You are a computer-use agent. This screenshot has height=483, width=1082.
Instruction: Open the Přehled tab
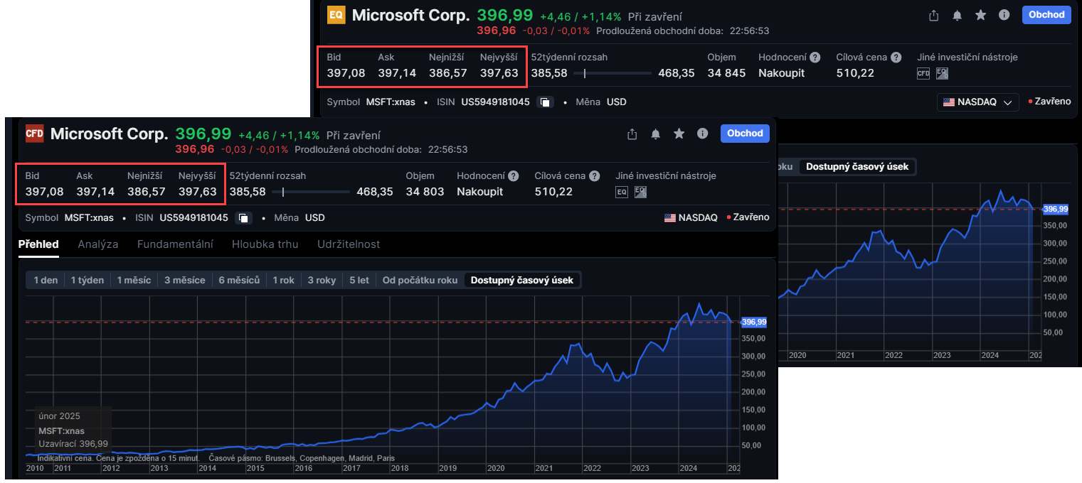click(x=38, y=244)
